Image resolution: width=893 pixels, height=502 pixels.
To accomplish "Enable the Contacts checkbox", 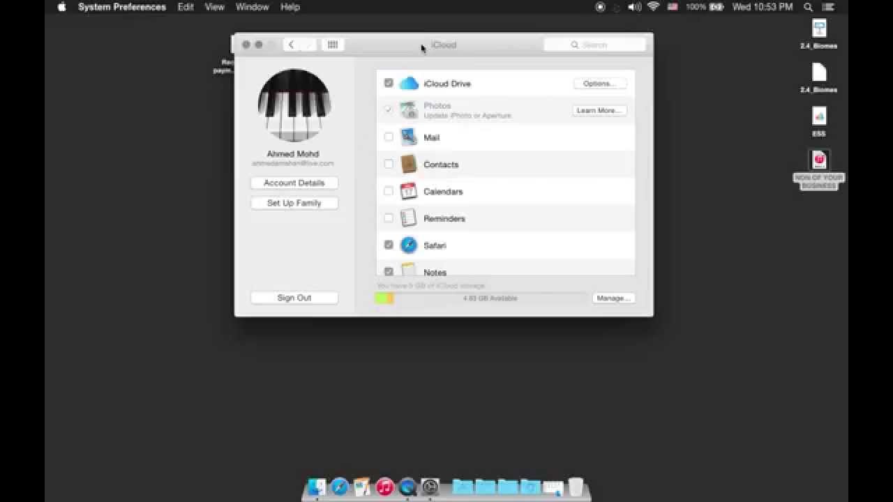I will point(389,165).
